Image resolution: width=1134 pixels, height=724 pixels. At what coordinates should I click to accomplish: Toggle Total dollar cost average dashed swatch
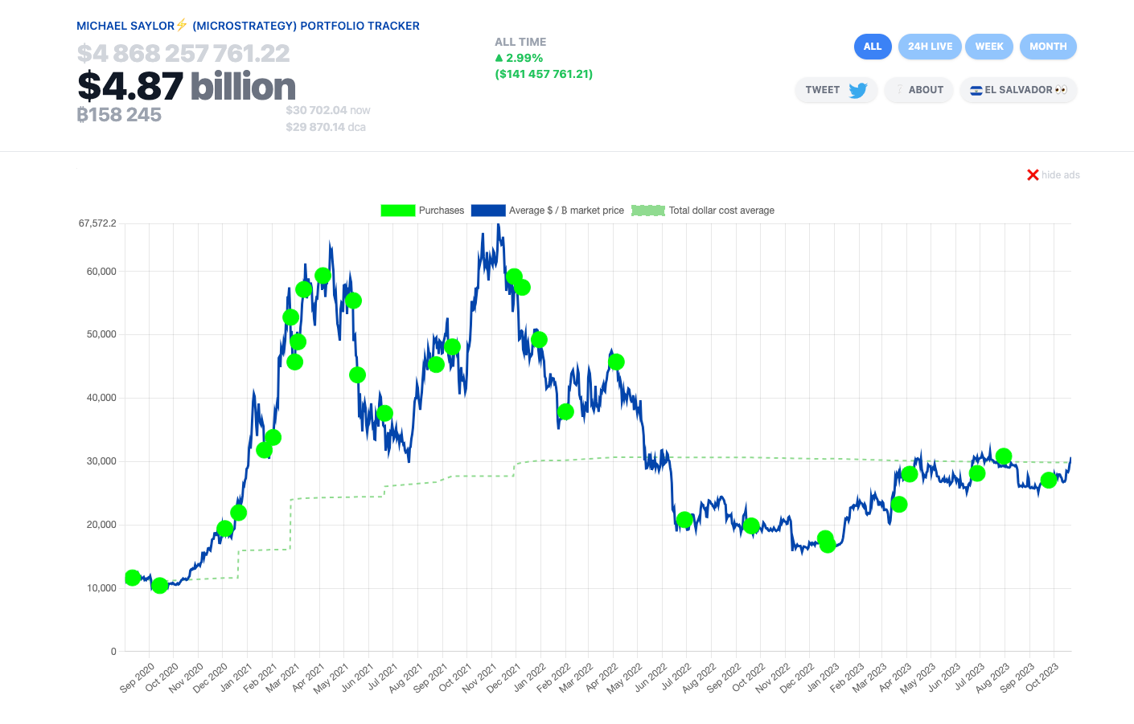[x=648, y=211]
